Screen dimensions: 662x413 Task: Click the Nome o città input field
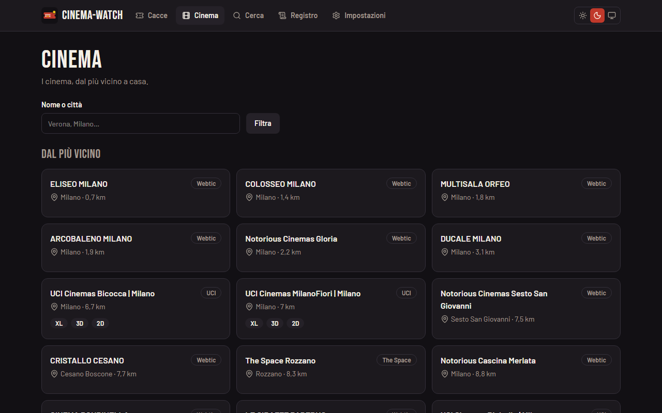141,123
